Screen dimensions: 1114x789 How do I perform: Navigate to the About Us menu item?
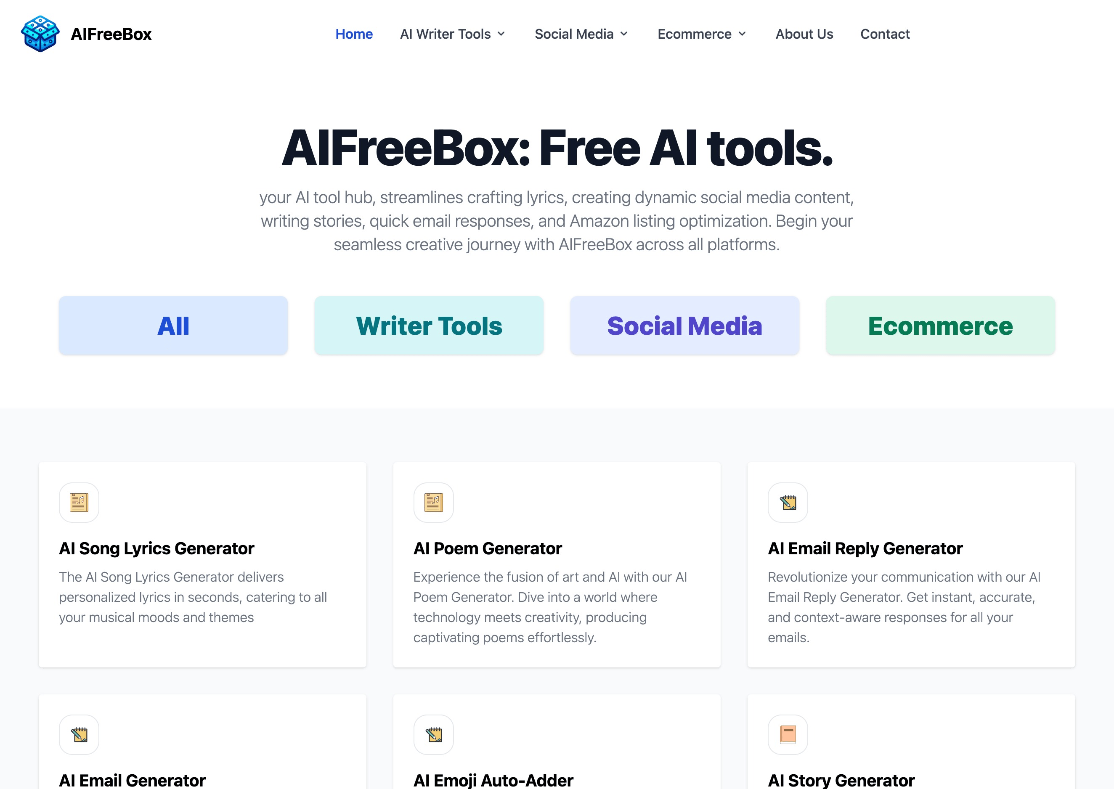coord(803,34)
